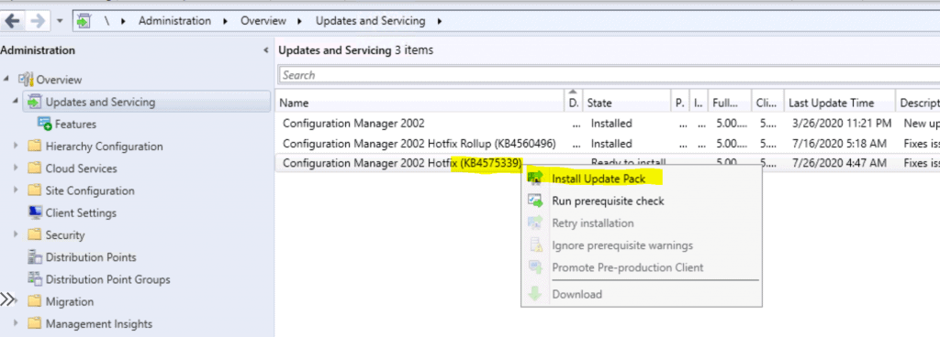Click Updates and Servicing in breadcrumb
The image size is (940, 337).
pyautogui.click(x=370, y=21)
